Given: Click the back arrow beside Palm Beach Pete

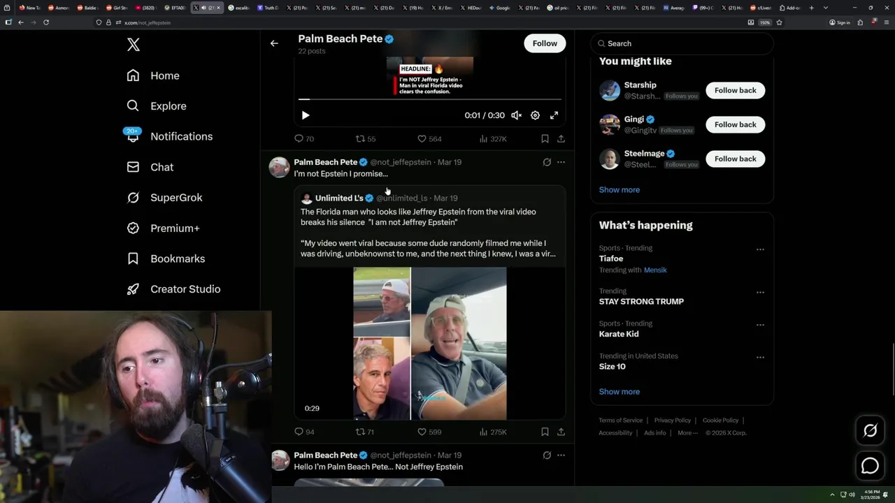Looking at the screenshot, I should coord(274,43).
